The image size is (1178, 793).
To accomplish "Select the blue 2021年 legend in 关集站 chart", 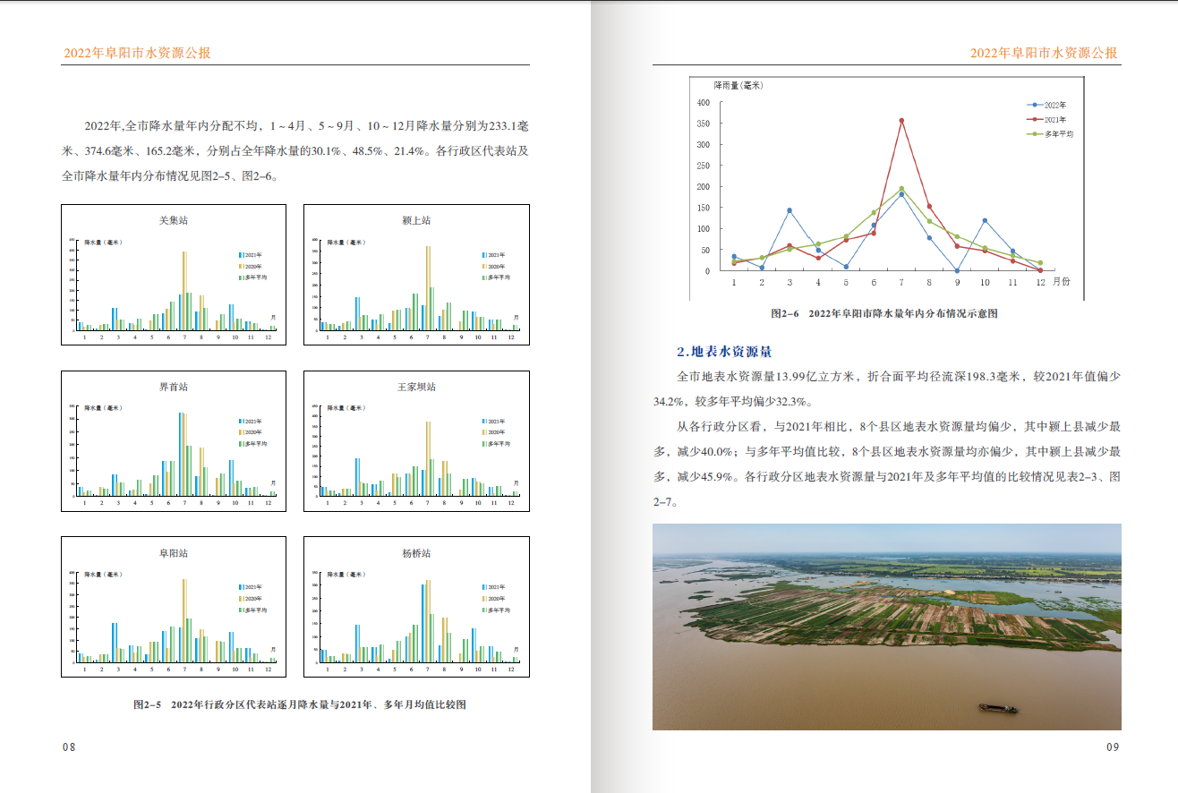I will click(x=242, y=255).
